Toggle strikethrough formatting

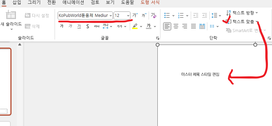(97, 26)
